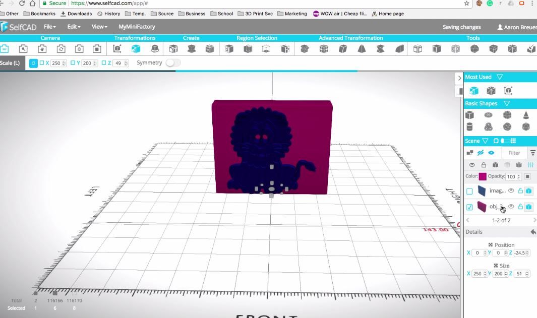Click the highlighted Scale tool under Transformations

pos(136,49)
